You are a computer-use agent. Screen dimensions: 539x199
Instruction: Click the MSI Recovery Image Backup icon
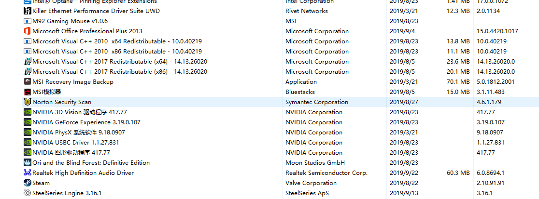tap(28, 82)
